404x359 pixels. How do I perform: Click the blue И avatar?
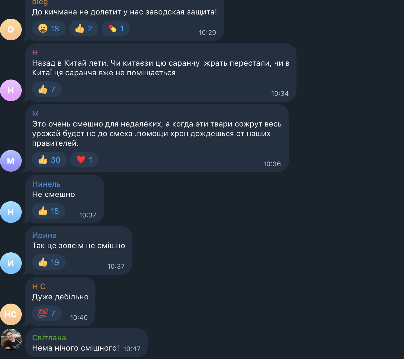click(11, 263)
